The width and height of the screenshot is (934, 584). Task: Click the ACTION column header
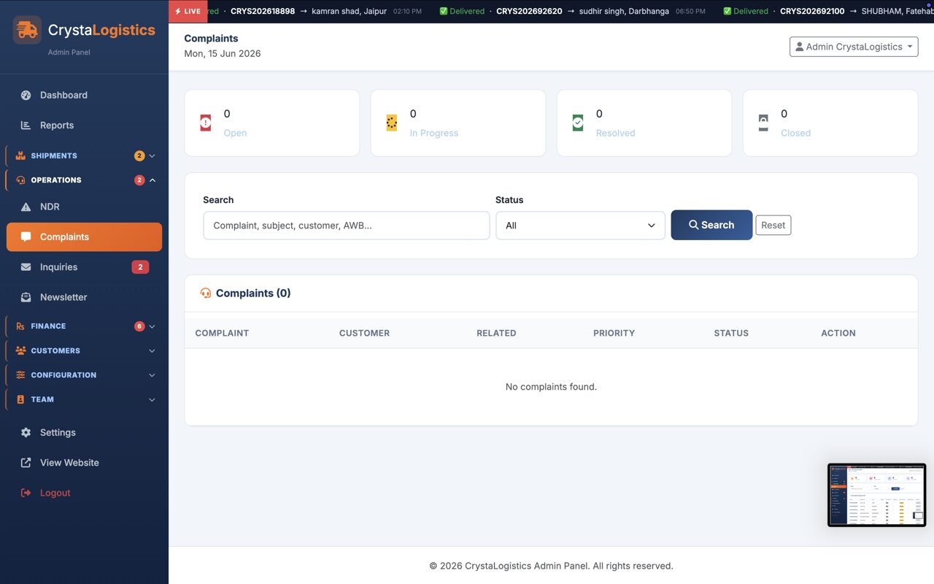(x=838, y=333)
